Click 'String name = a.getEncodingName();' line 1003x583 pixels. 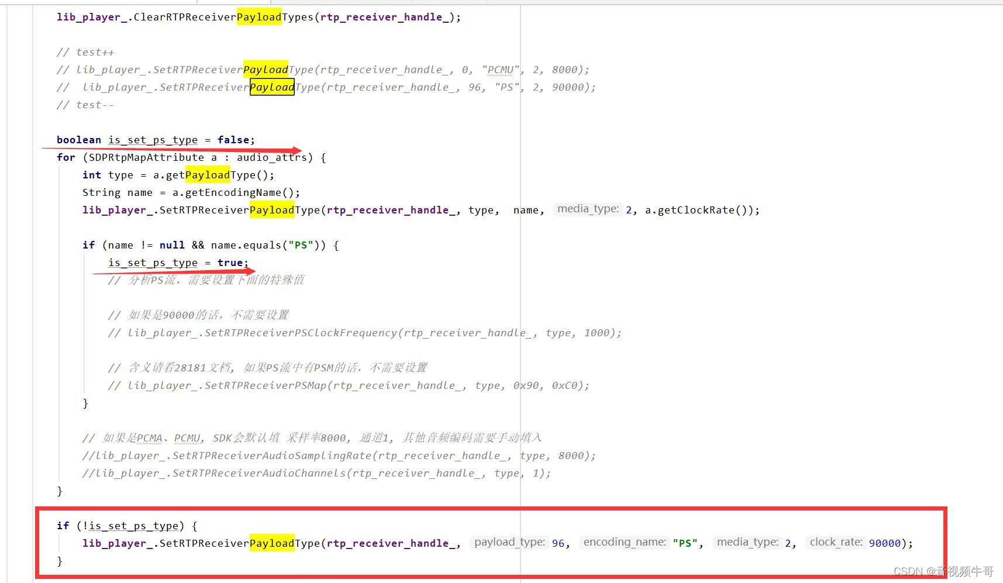click(191, 192)
